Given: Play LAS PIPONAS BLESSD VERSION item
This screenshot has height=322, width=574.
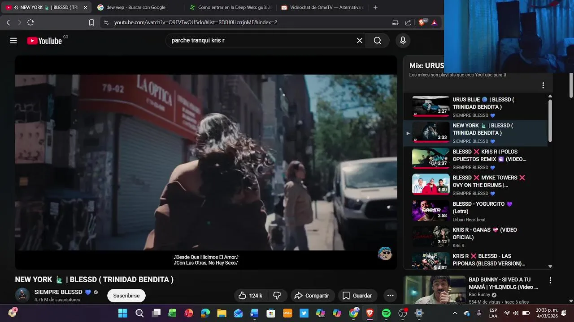Looking at the screenshot, I should [x=475, y=260].
